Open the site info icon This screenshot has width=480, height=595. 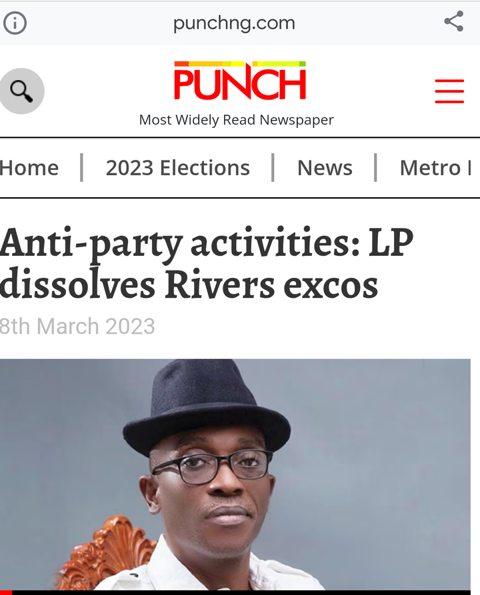coord(15,23)
